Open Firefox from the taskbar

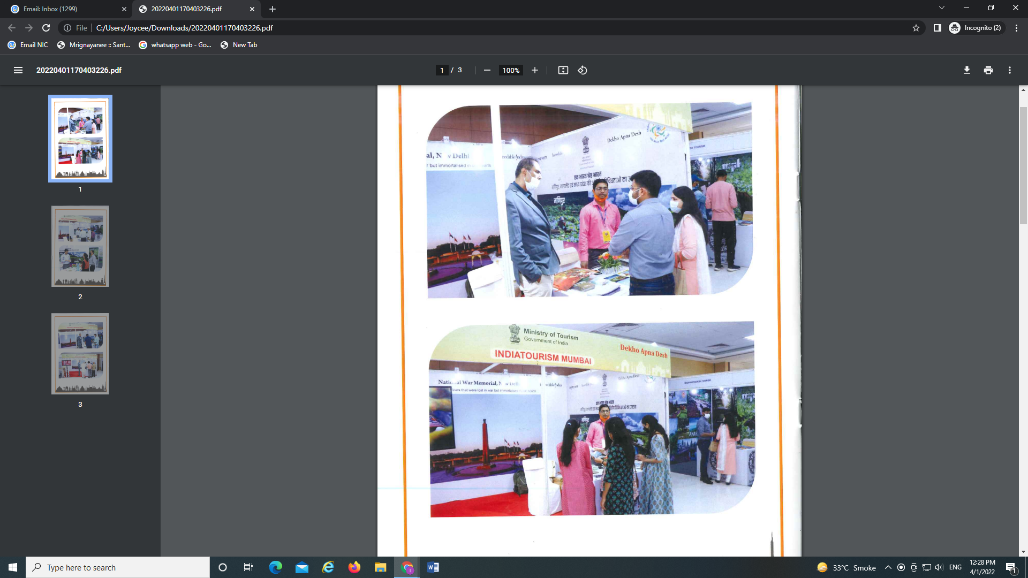click(x=354, y=567)
